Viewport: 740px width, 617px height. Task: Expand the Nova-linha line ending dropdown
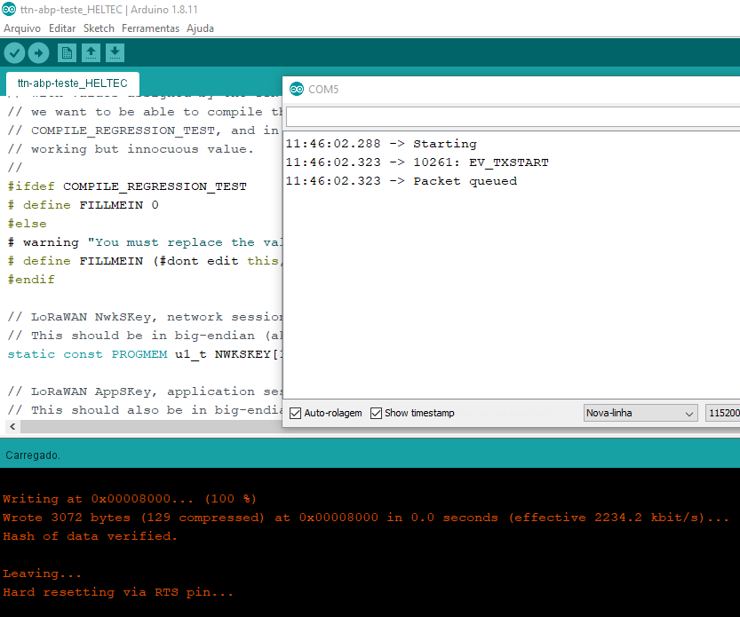[641, 413]
